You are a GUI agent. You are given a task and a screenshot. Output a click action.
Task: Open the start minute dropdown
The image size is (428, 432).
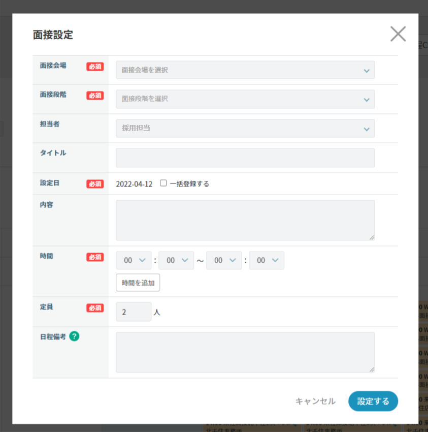(x=176, y=260)
